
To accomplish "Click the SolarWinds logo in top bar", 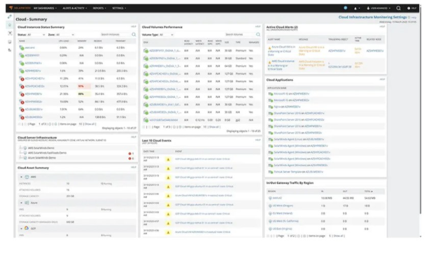I will 20,8.
